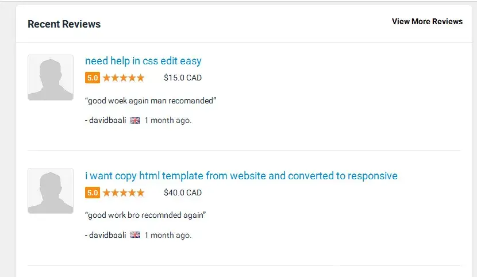Click the first reviewer's avatar placeholder

pos(51,78)
